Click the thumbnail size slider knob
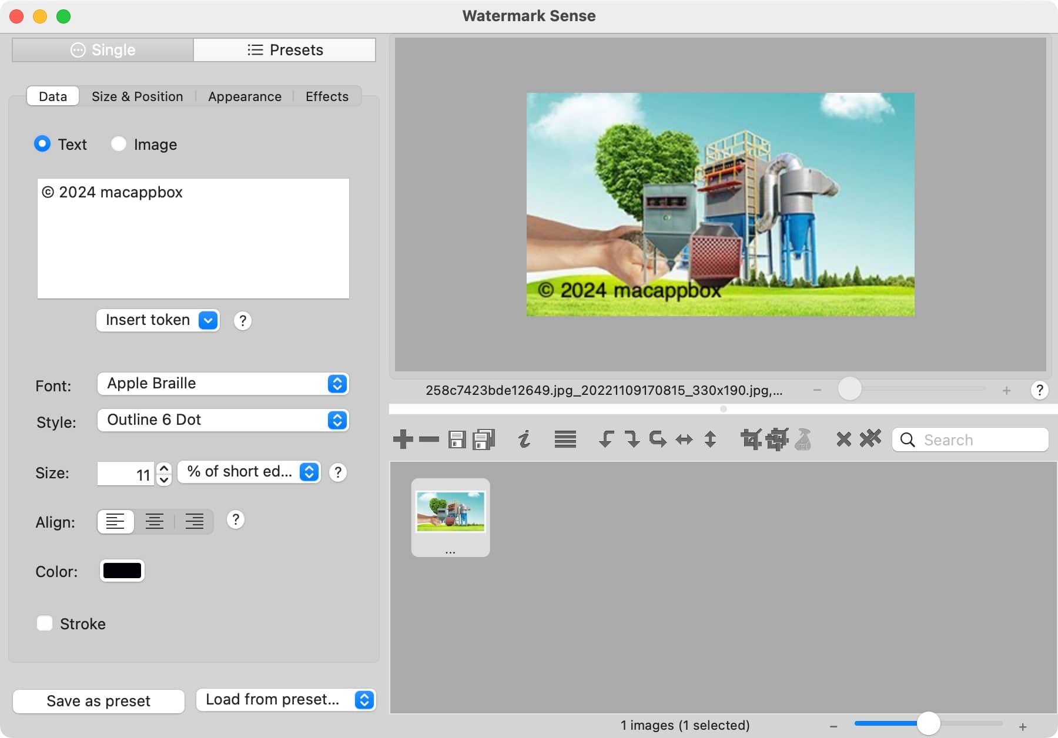Screen dimensions: 1058x738 928,723
